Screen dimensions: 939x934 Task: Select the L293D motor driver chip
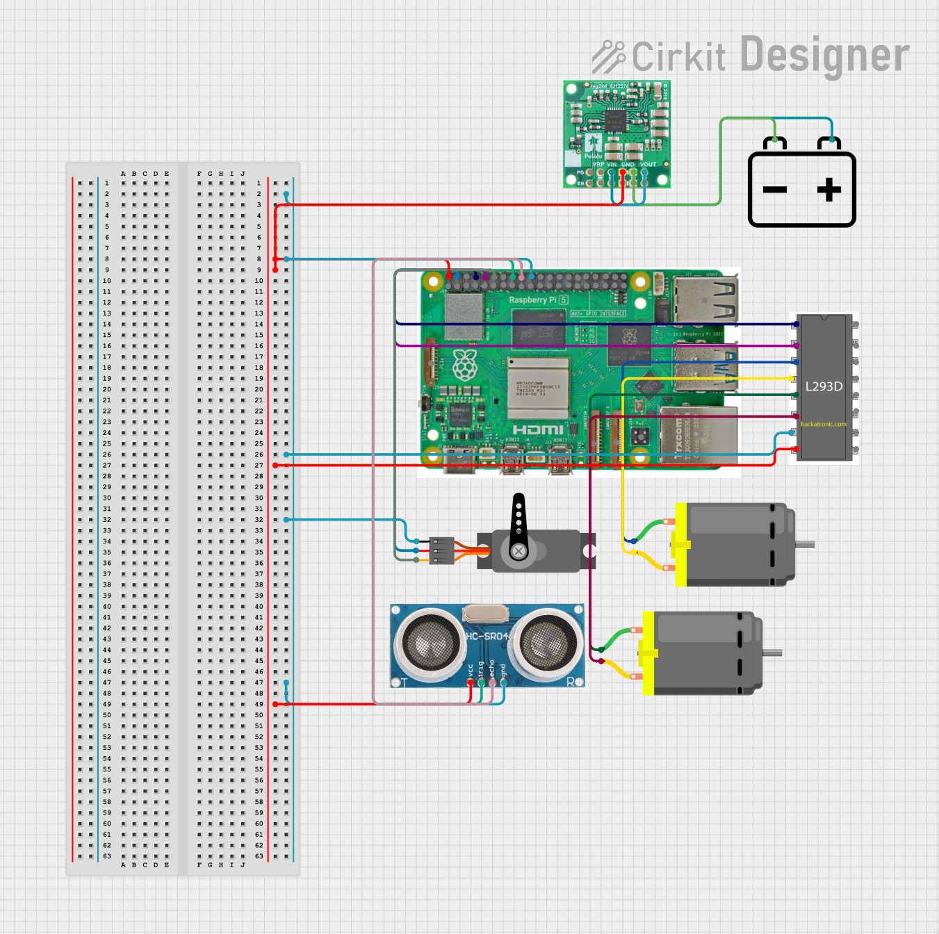[824, 387]
